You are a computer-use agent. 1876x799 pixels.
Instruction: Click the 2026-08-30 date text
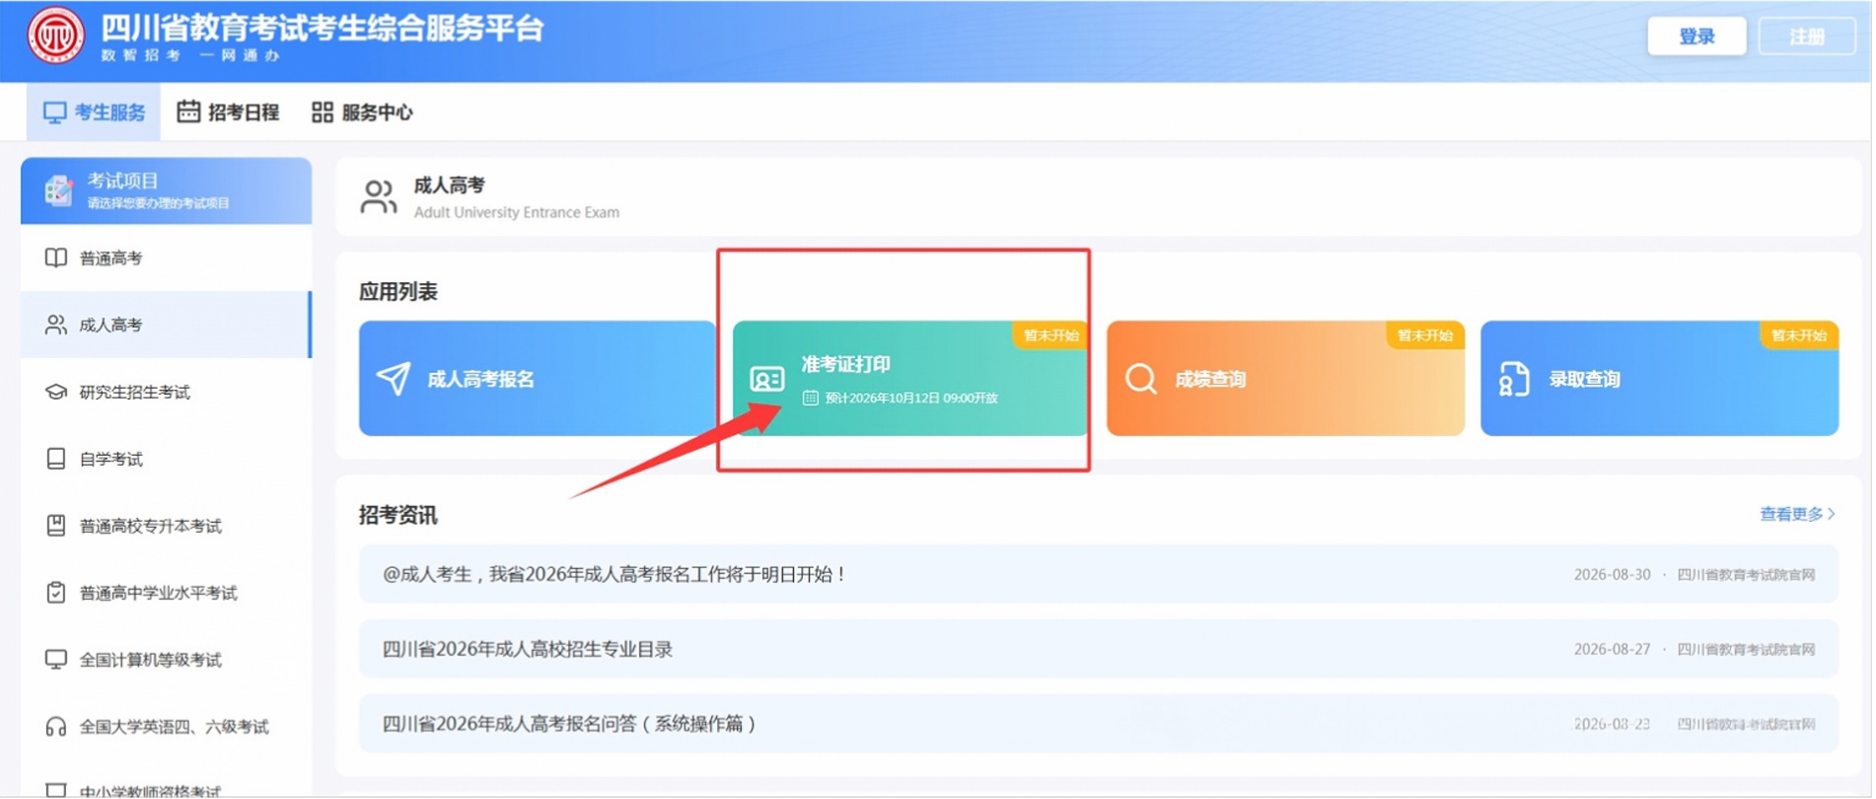(1612, 575)
